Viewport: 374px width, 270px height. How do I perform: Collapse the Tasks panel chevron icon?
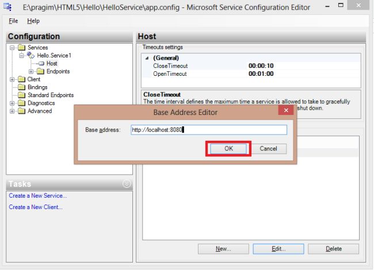coord(127,184)
